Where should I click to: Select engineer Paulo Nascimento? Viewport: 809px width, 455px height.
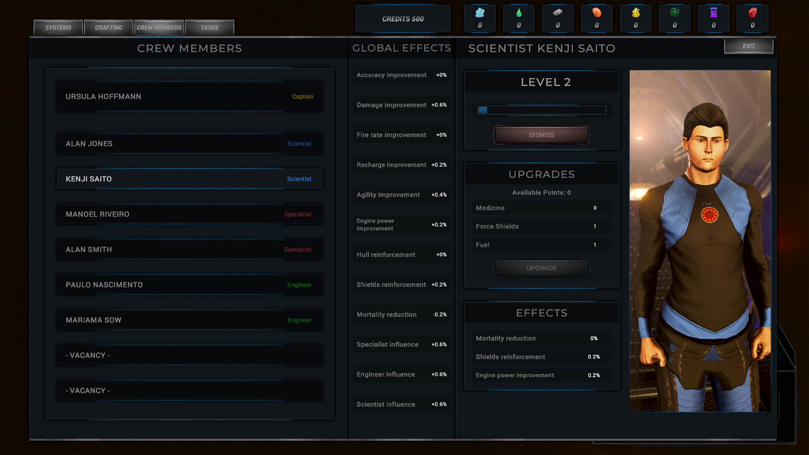(190, 285)
